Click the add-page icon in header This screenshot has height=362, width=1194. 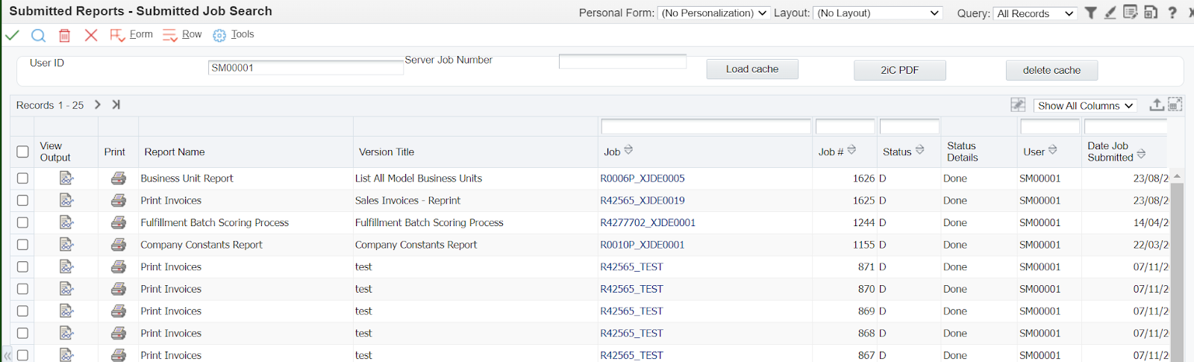(1151, 12)
